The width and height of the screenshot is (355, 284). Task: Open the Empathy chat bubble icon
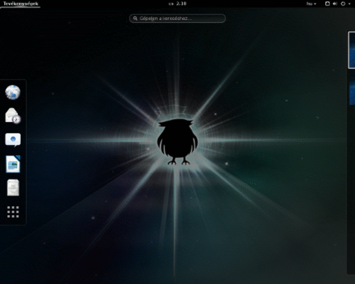coord(13,140)
